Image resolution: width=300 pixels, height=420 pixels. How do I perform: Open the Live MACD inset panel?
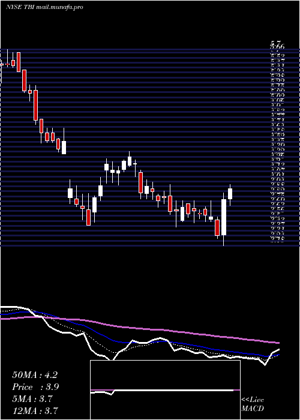[x=165, y=390]
